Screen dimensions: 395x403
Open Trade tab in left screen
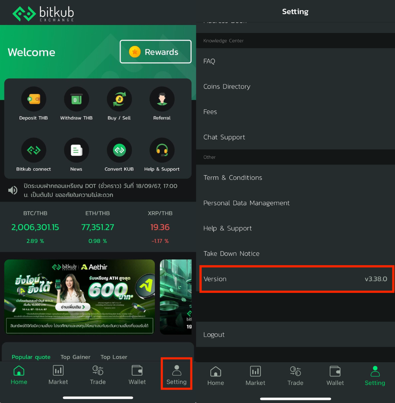(x=98, y=375)
